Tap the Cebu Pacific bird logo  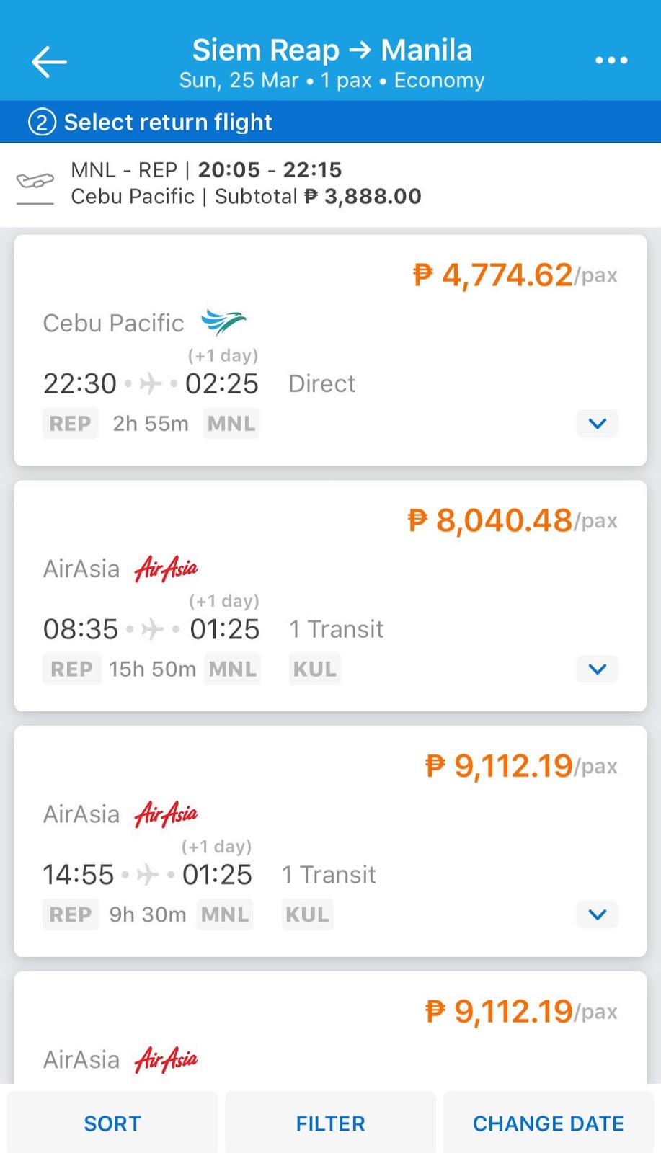(223, 322)
